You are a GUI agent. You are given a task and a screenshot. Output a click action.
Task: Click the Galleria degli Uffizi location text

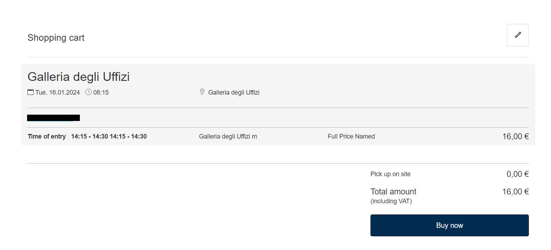pyautogui.click(x=234, y=92)
